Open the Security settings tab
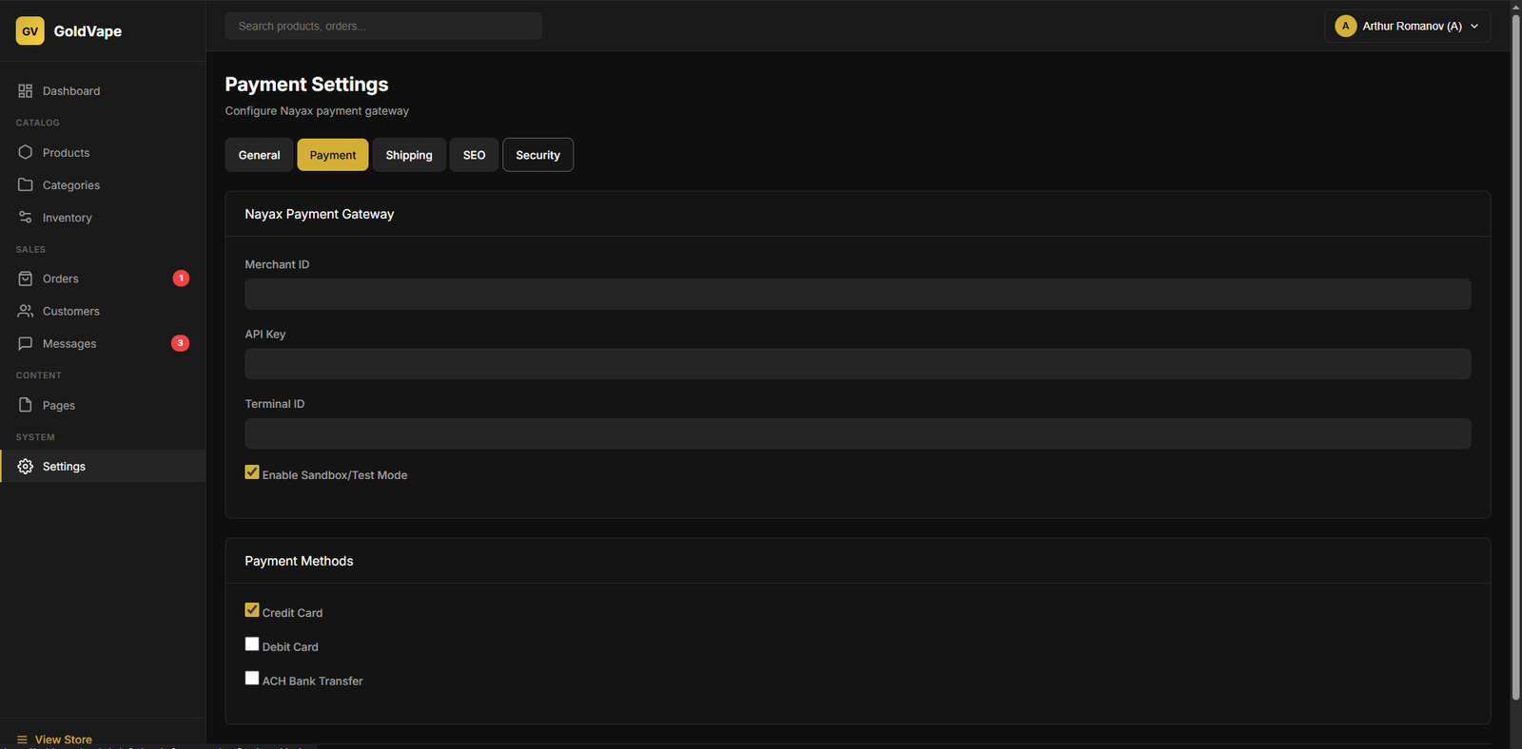The width and height of the screenshot is (1522, 749). click(537, 155)
